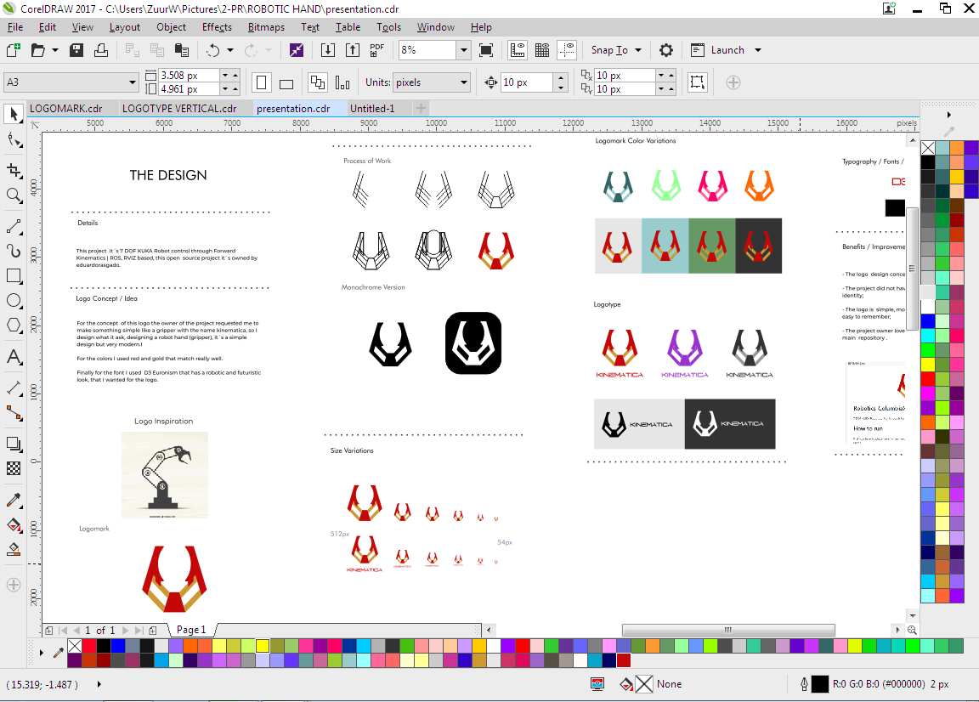This screenshot has width=979, height=702.
Task: Click the Draw bounding box button
Action: coord(698,82)
